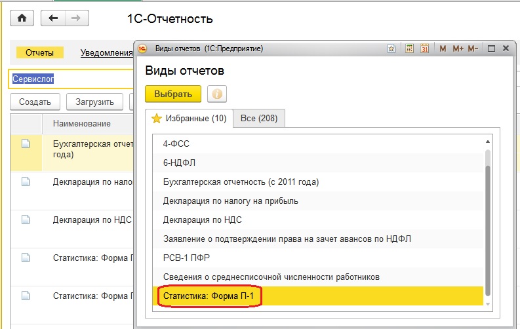The image size is (520, 329).
Task: Select РСВ-1 ПФР in the list
Action: click(319, 258)
